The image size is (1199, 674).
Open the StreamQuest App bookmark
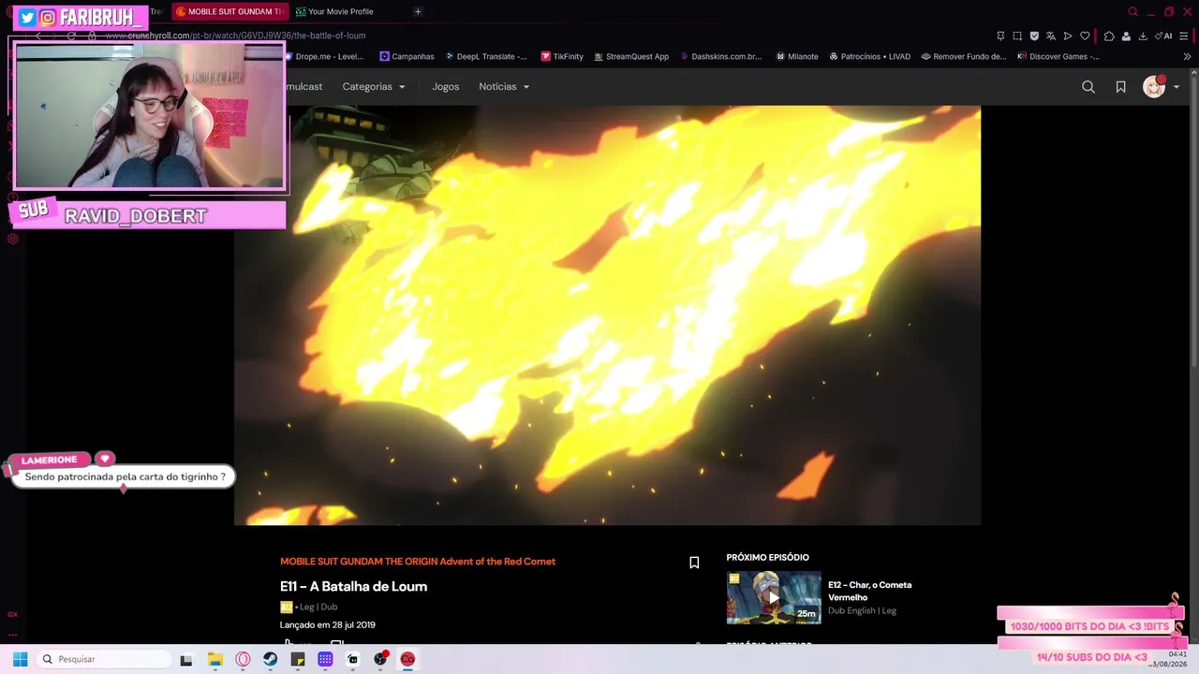point(631,56)
